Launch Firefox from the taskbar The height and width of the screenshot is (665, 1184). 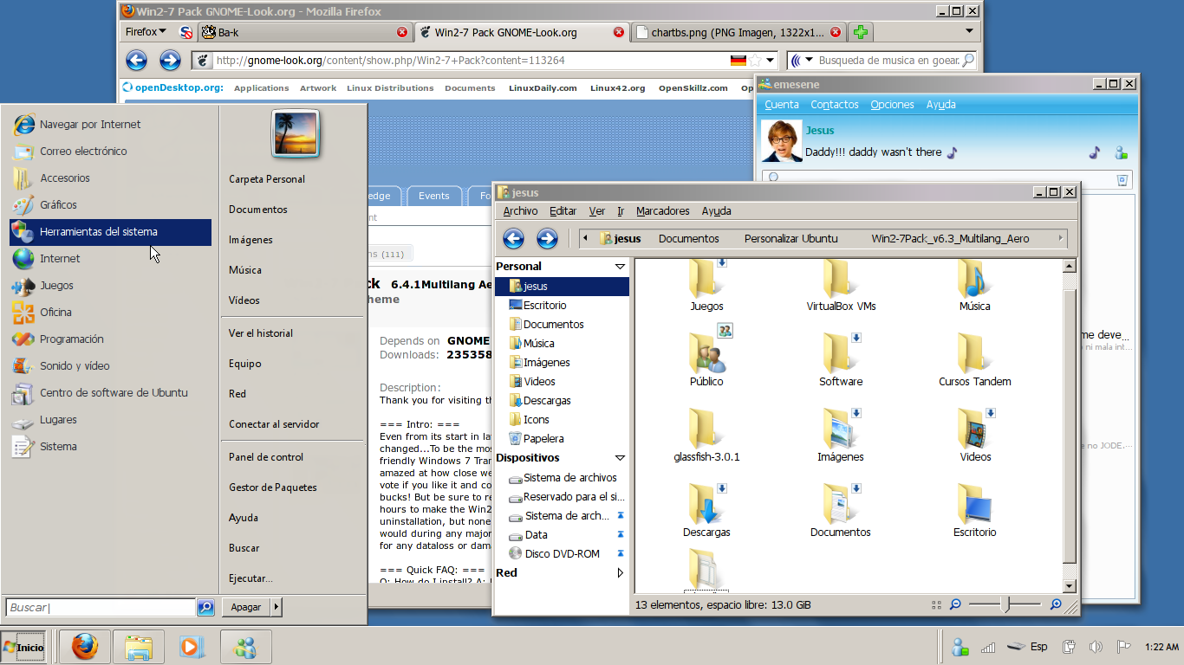click(x=85, y=647)
